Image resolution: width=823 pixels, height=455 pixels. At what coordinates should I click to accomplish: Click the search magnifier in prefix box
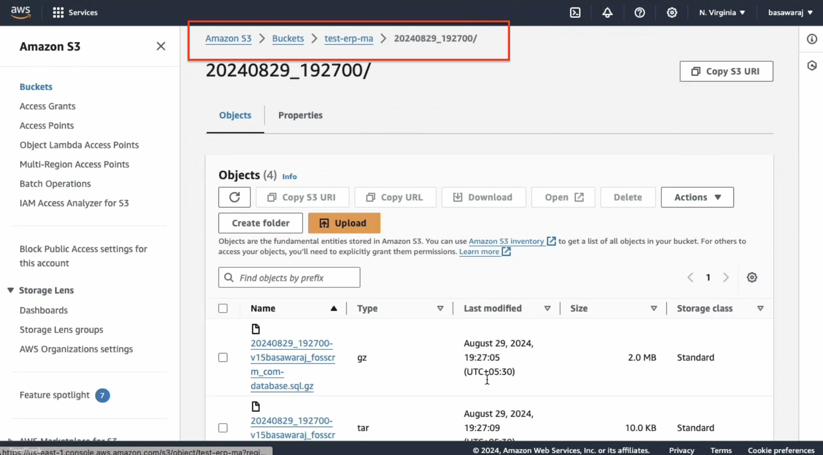point(229,277)
